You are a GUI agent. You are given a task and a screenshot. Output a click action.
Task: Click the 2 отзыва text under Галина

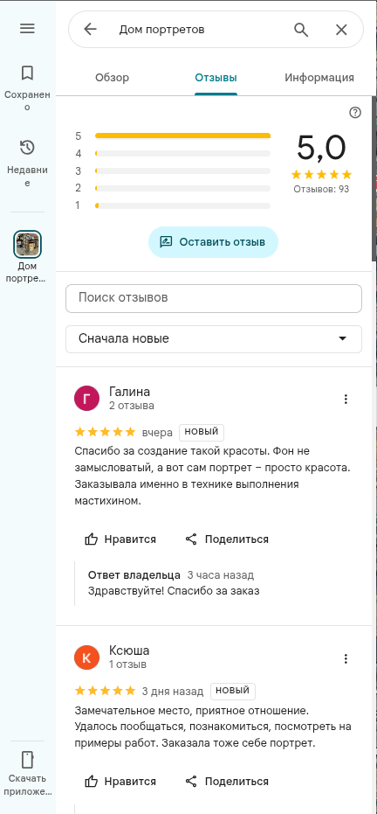(x=132, y=406)
